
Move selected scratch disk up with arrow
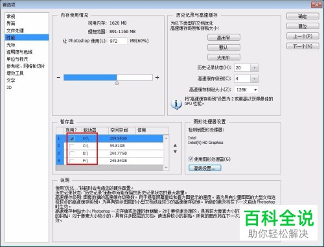(175, 145)
